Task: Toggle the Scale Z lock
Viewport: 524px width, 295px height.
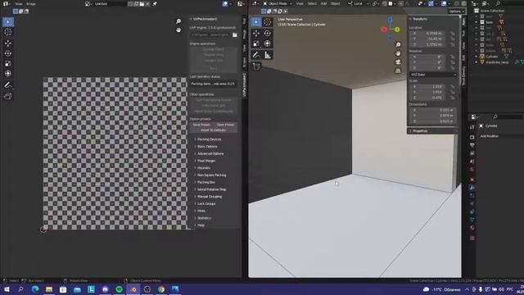Action: pos(453,98)
